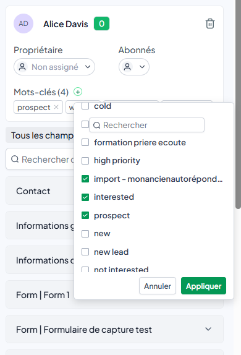Image resolution: width=241 pixels, height=355 pixels.
Task: Click the Annuler button
Action: [158, 286]
